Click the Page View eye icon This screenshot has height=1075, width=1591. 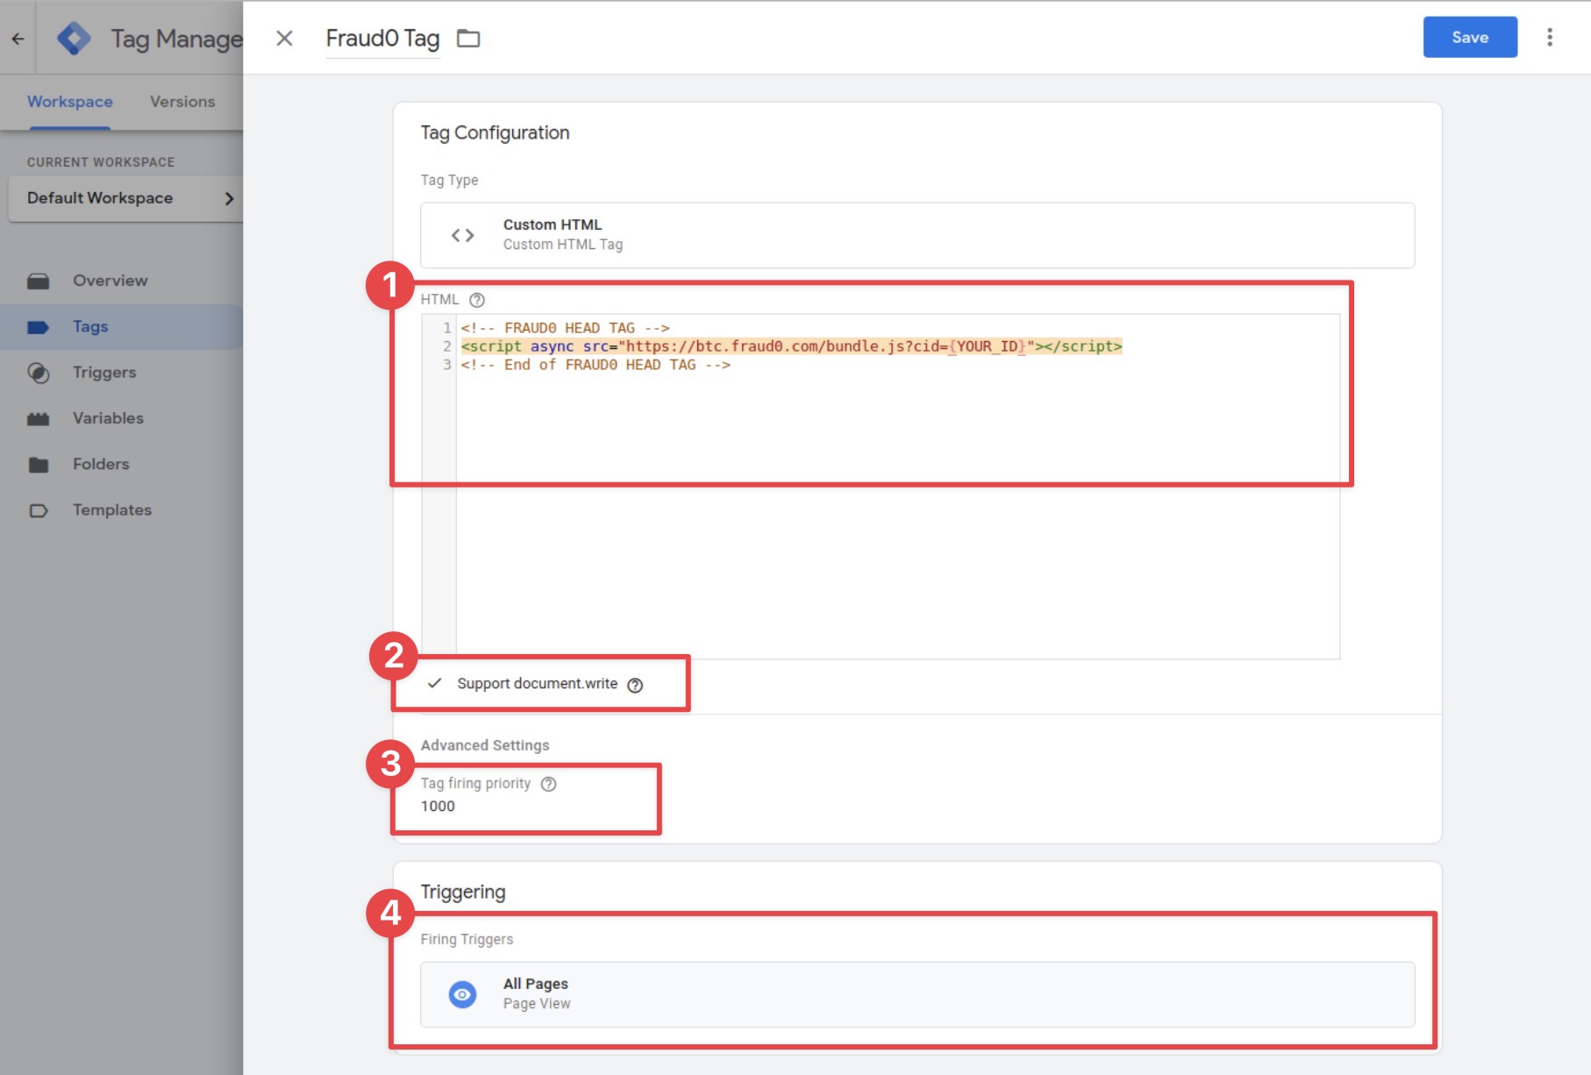[x=462, y=994]
